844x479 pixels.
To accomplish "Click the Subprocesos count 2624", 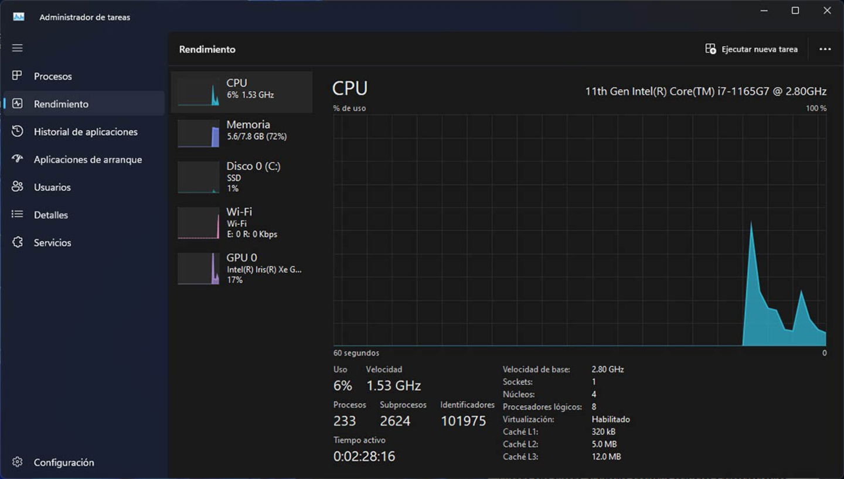I will click(x=395, y=421).
